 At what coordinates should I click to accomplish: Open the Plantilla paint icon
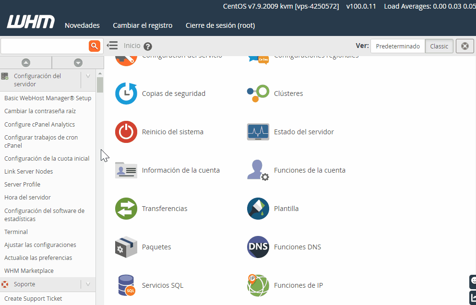pyautogui.click(x=258, y=209)
